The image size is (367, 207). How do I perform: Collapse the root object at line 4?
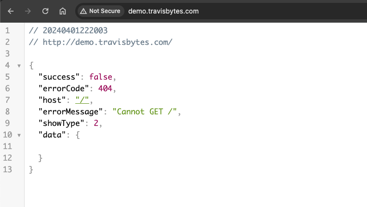(19, 66)
